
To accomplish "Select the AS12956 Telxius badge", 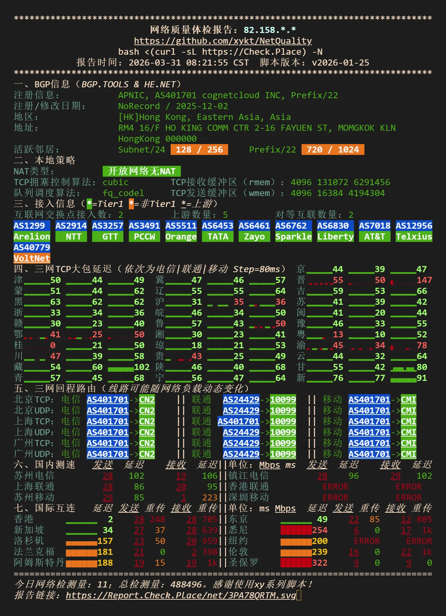I will click(x=414, y=231).
